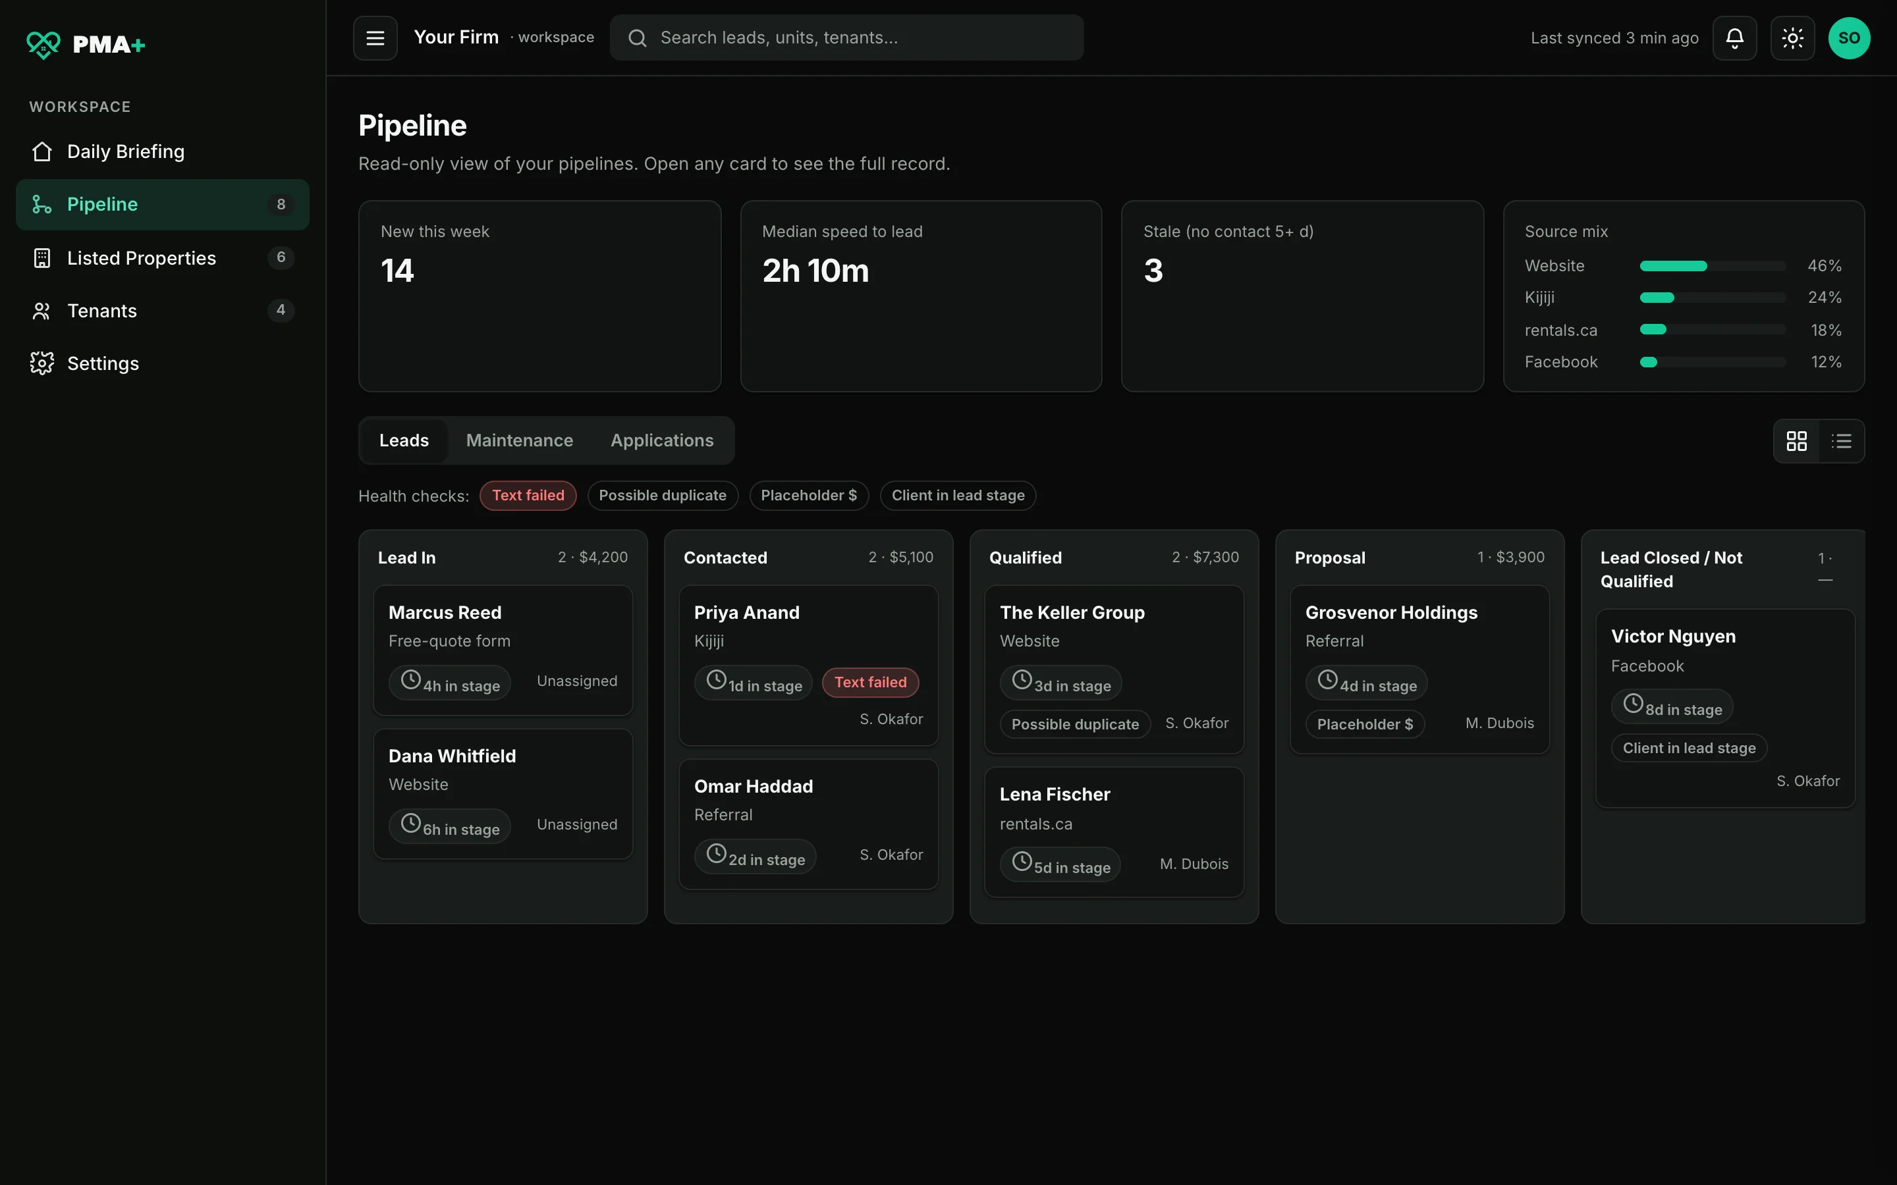The width and height of the screenshot is (1897, 1185).
Task: Open the Victor Nguyen card
Action: click(x=1725, y=708)
